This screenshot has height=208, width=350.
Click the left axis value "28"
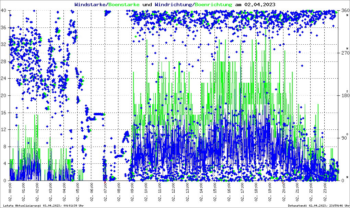click(3, 61)
